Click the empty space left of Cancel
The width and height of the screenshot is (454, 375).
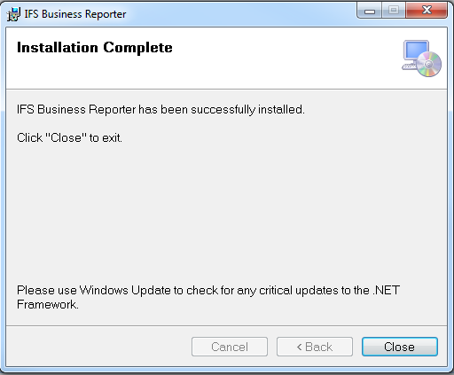tap(98, 347)
